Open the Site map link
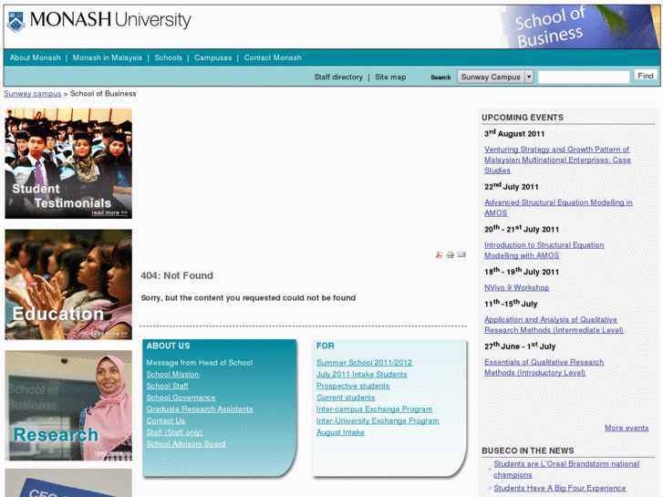Viewport: 663px width, 497px height. 390,77
